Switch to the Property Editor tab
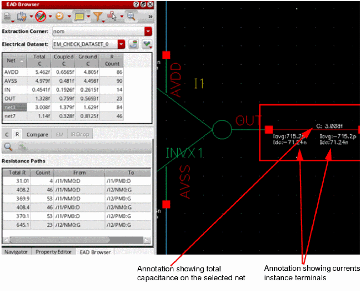This screenshot has height=291, width=360. [53, 252]
